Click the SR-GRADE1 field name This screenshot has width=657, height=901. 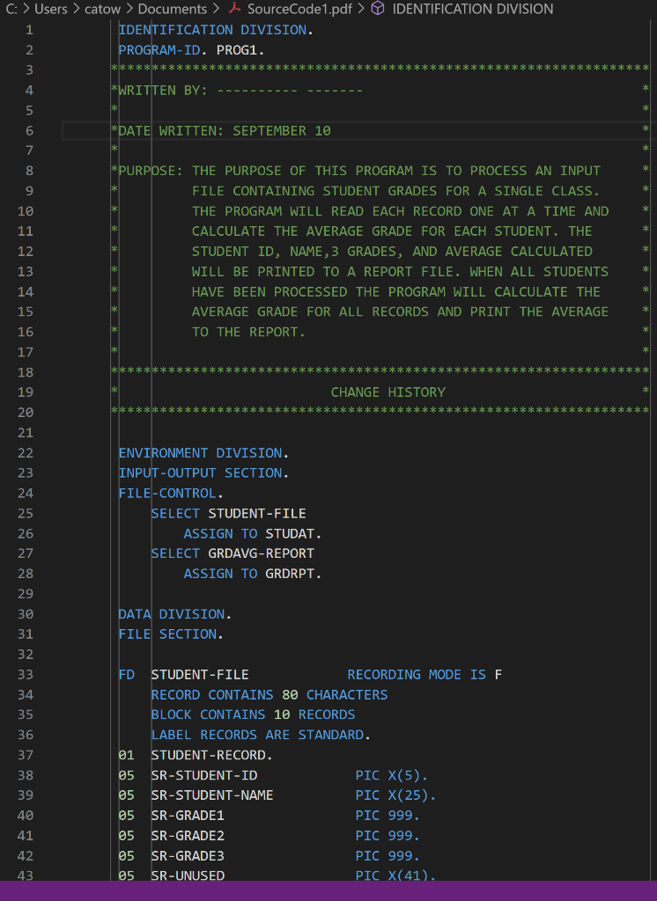188,816
